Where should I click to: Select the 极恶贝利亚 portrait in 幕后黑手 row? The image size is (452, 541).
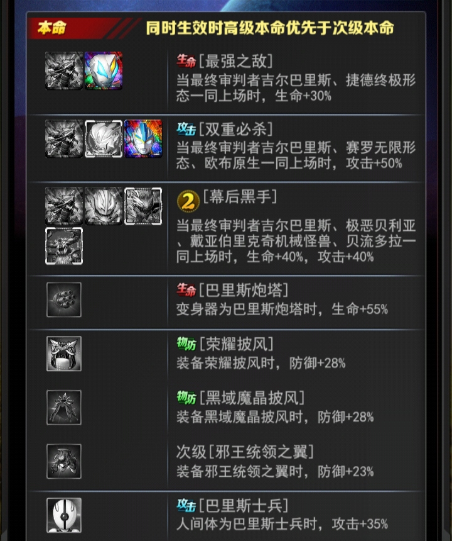point(104,206)
